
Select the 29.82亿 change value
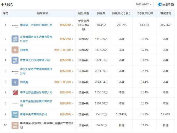122,25
